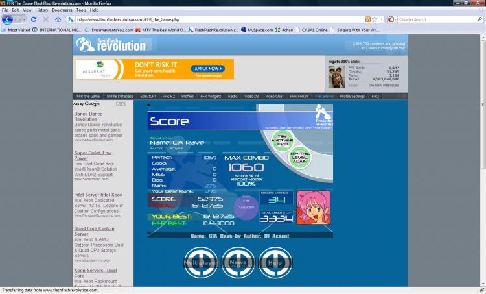Toggle the Voice Off purple button

click(246, 208)
